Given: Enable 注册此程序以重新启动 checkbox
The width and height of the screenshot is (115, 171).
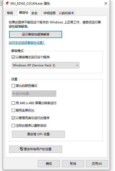Looking at the screenshot, I should [x=13, y=125].
